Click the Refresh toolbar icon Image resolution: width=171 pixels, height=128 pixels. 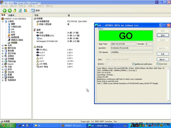click(x=20, y=11)
